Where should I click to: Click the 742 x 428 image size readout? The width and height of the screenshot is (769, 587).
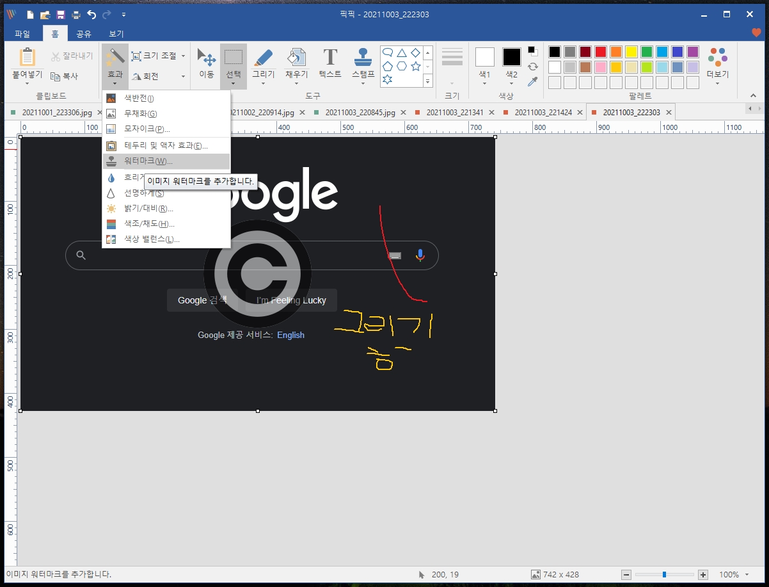click(x=555, y=575)
